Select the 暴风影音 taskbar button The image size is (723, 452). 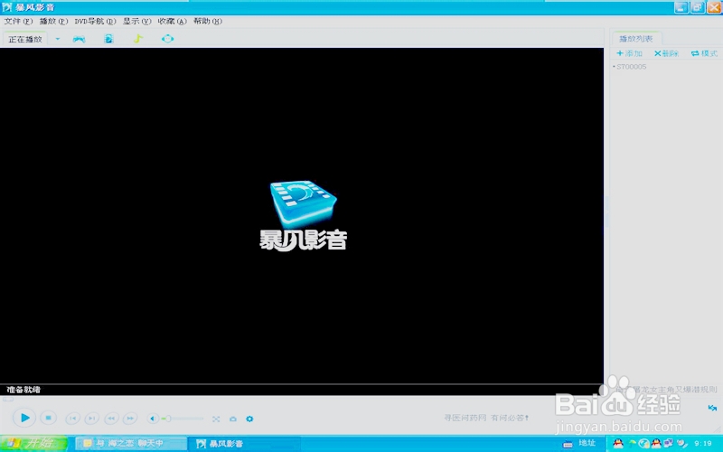[x=244, y=443]
